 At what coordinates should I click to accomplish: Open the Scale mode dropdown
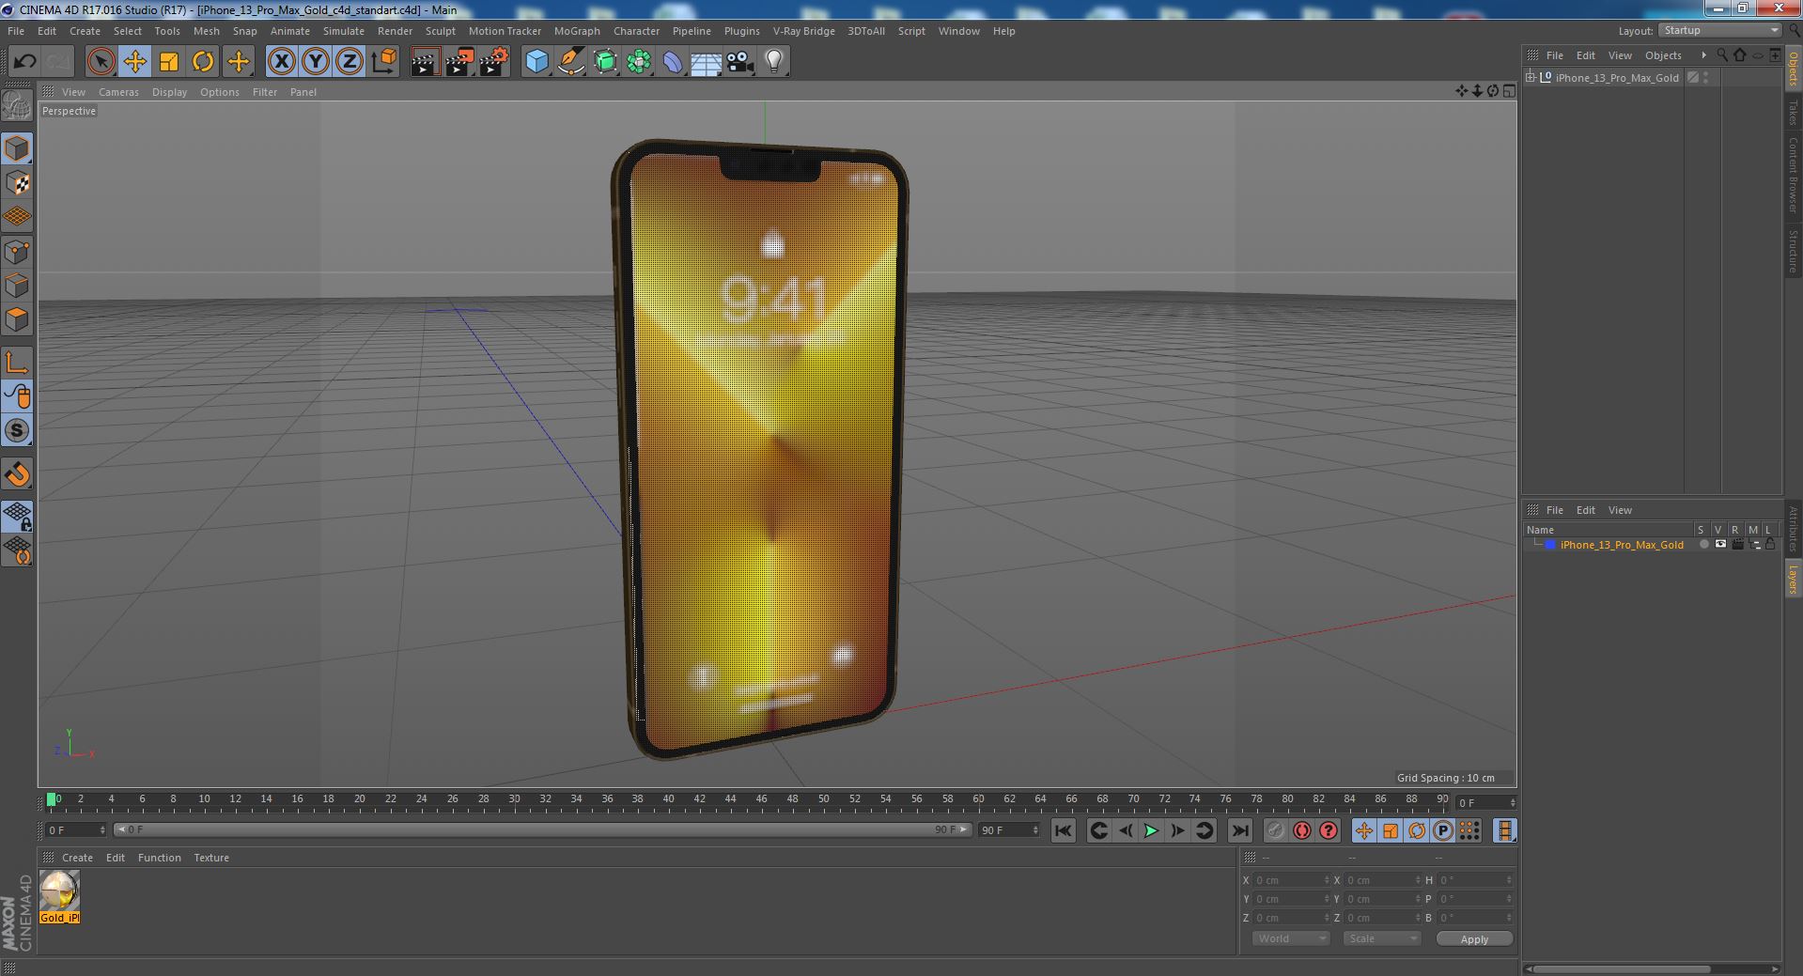point(1381,938)
